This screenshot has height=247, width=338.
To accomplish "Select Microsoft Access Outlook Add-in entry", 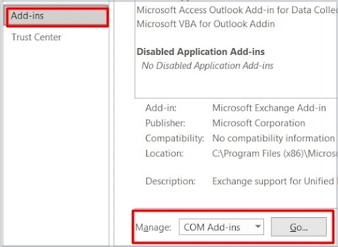I will [x=237, y=10].
